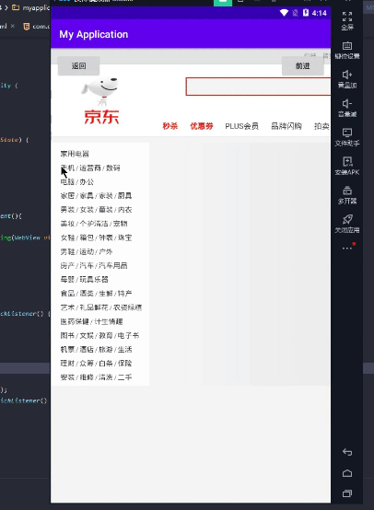This screenshot has width=374, height=510.
Task: Select the 办公 category link
Action: 87,182
